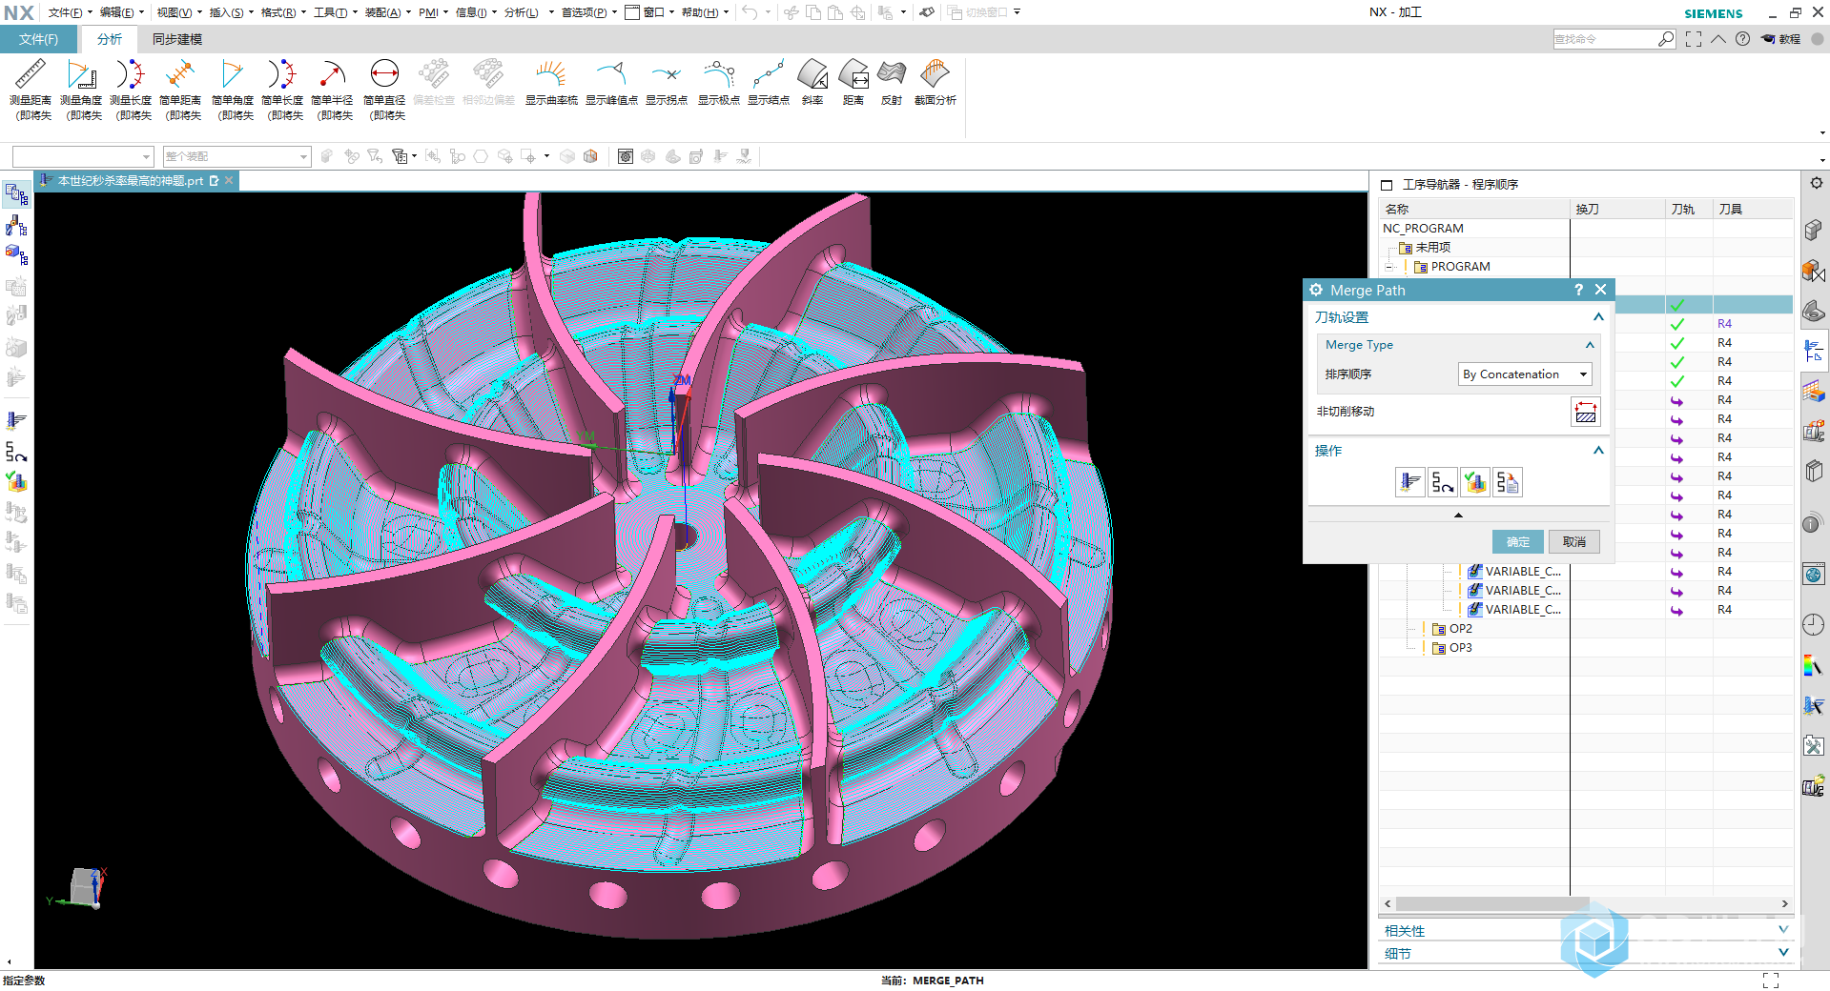Toggle the Operation Navigator panel pin box
The height and width of the screenshot is (991, 1830).
tap(1387, 185)
